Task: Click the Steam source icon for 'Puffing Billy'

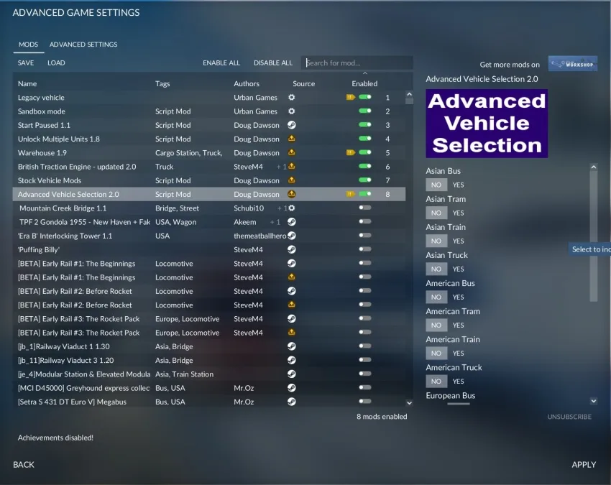Action: [x=291, y=249]
